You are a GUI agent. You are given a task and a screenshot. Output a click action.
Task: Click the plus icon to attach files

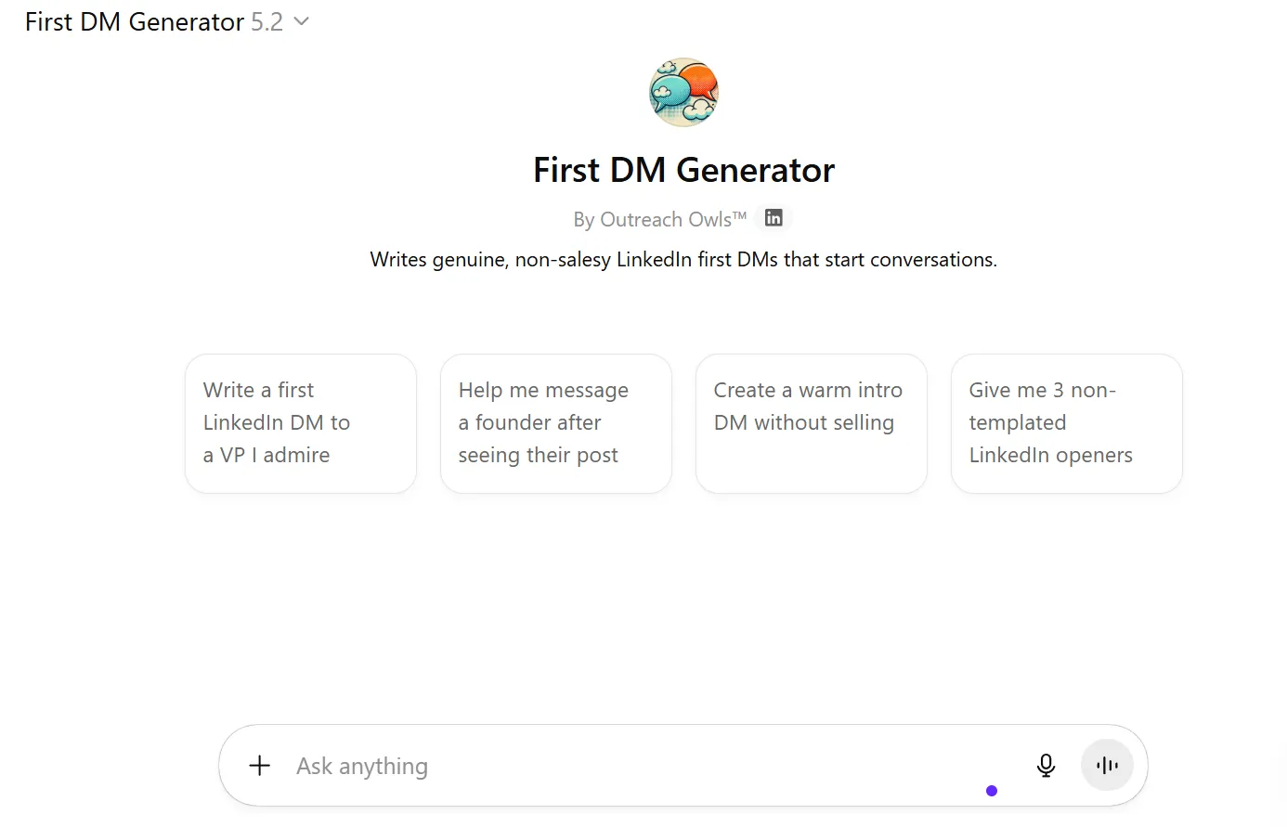260,766
